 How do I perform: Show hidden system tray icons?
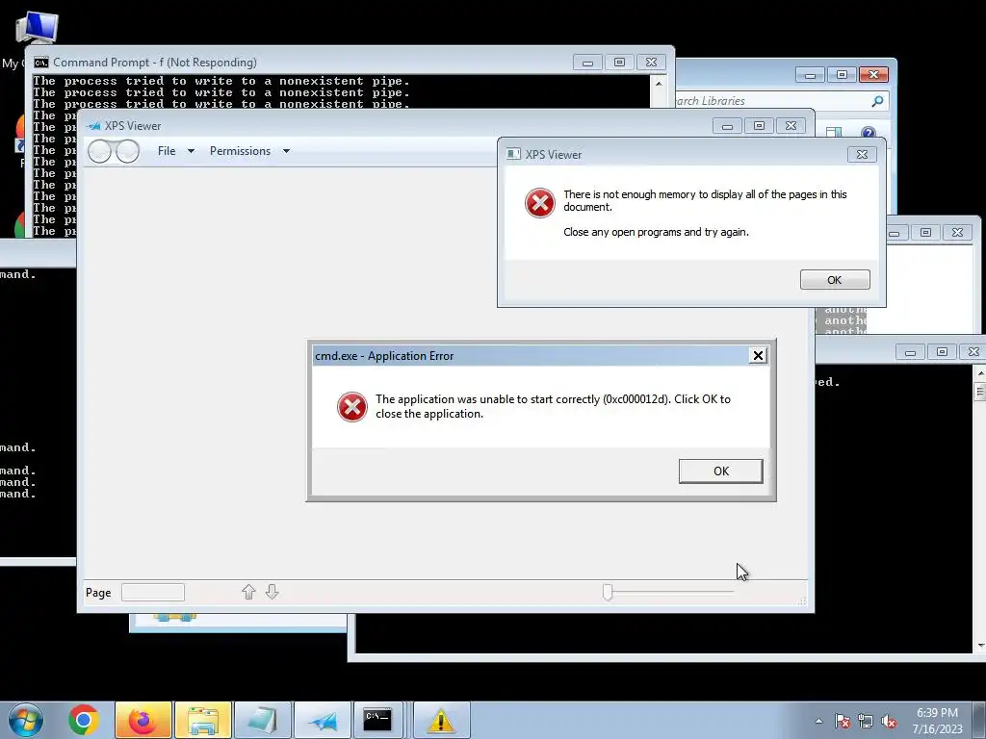[x=818, y=721]
